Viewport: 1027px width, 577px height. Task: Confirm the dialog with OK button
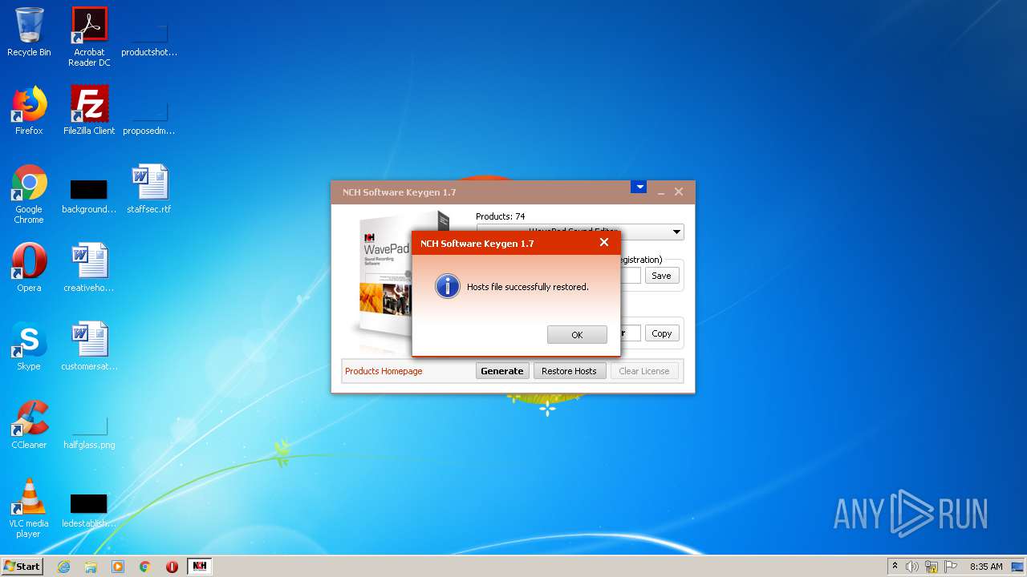pos(577,334)
